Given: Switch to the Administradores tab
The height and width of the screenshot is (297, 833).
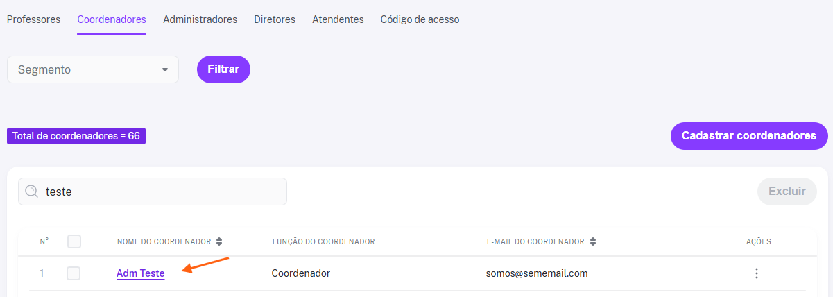Looking at the screenshot, I should [x=200, y=19].
